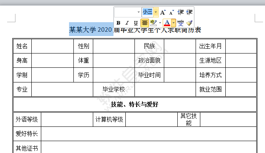Toggle bold formatting in mini toolbar
The image size is (265, 153).
tap(118, 23)
